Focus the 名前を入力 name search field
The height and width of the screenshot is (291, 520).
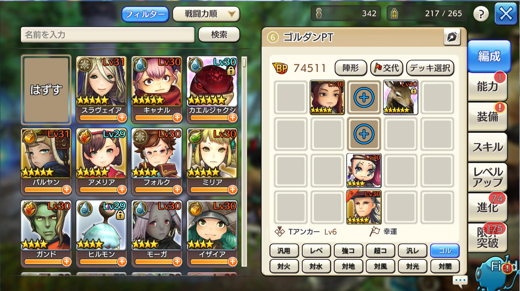[x=108, y=35]
